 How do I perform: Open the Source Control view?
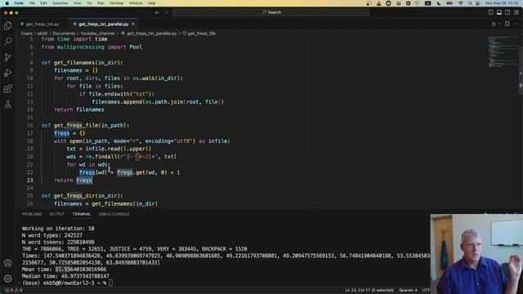click(7, 57)
